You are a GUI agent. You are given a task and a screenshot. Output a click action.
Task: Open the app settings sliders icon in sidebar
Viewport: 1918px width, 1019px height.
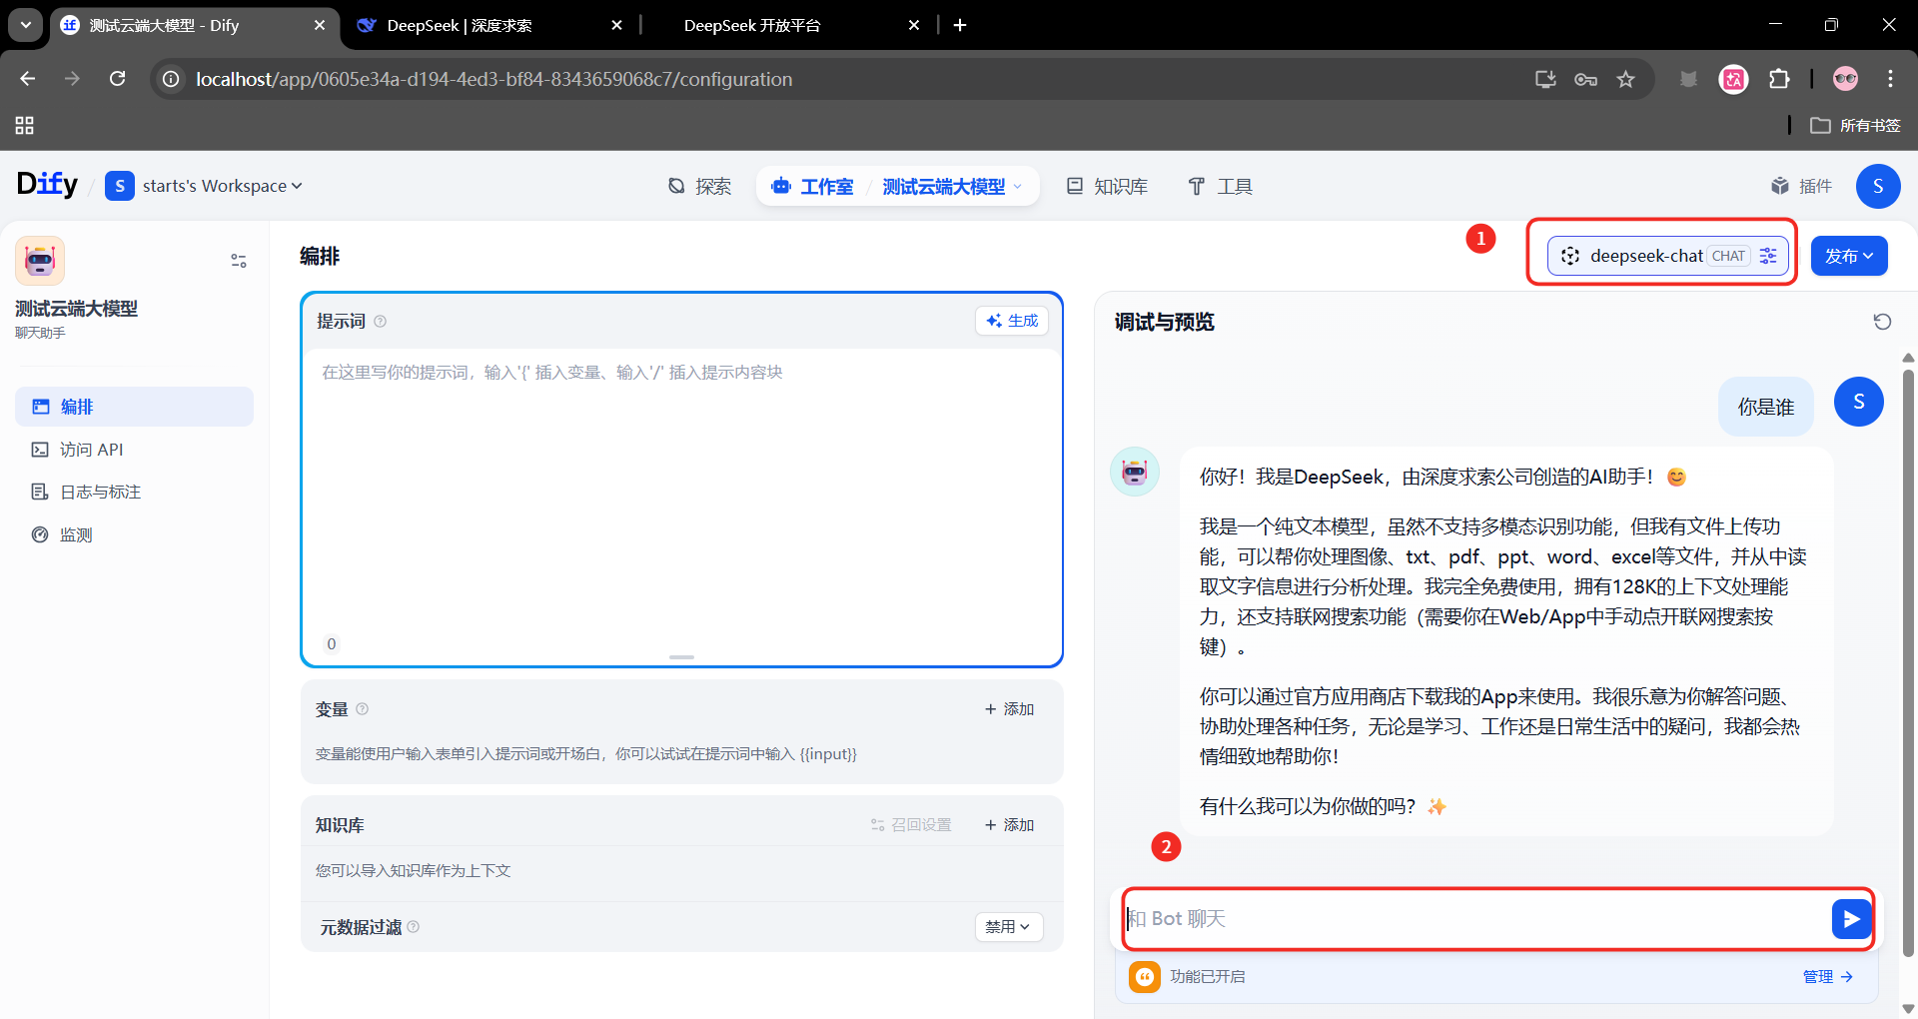239,261
